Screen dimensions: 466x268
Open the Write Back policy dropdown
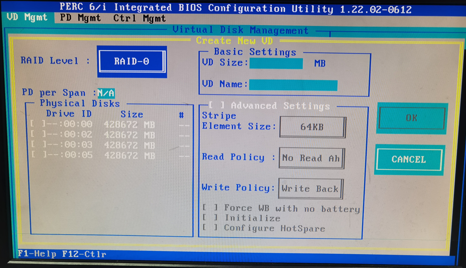311,188
